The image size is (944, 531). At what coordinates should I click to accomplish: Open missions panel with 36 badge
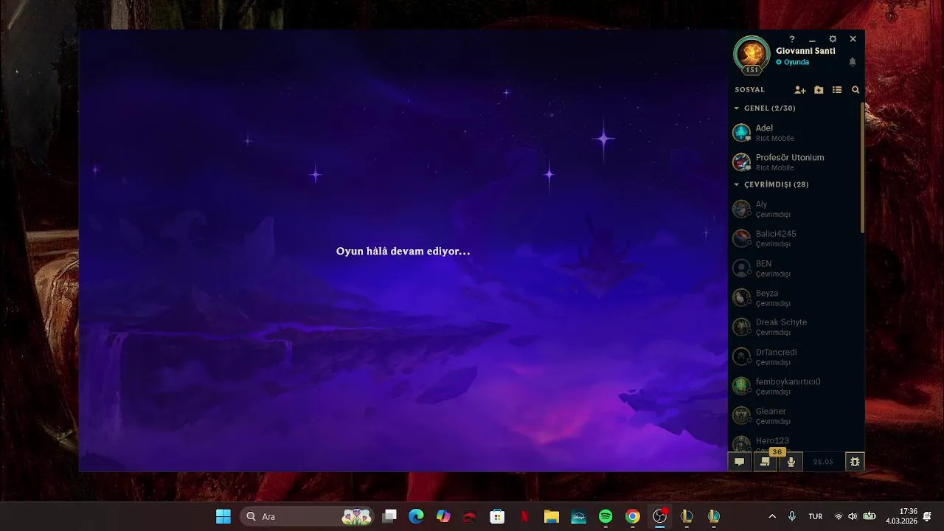[x=765, y=462]
